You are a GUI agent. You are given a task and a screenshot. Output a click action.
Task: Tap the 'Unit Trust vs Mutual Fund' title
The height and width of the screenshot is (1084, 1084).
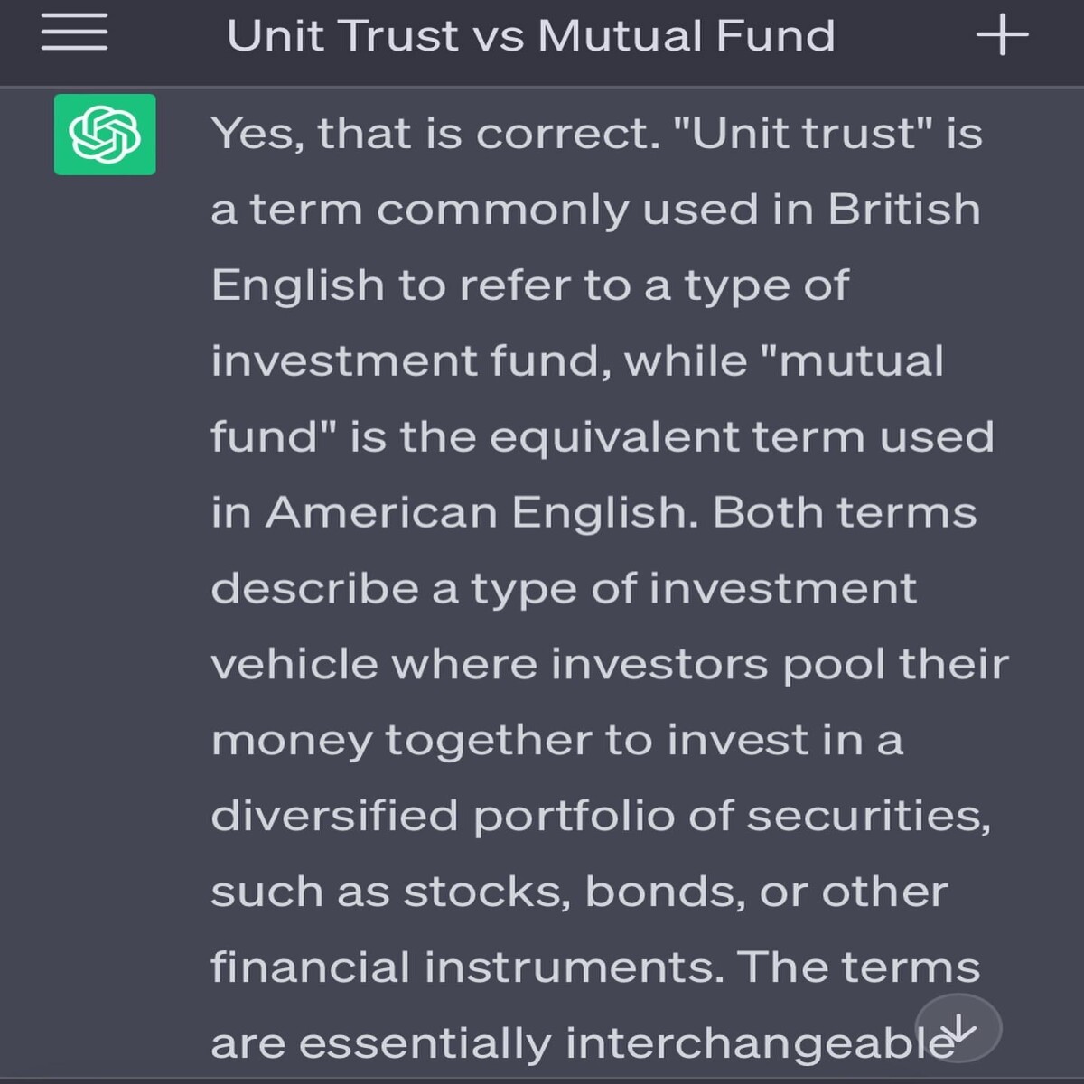(530, 36)
